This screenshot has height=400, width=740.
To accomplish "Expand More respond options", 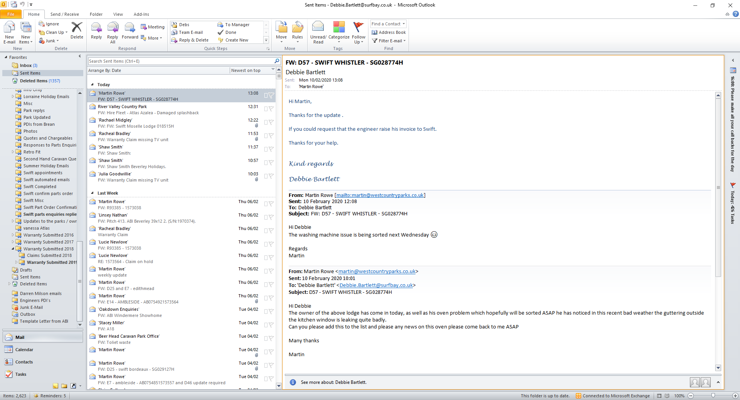I will pos(151,38).
